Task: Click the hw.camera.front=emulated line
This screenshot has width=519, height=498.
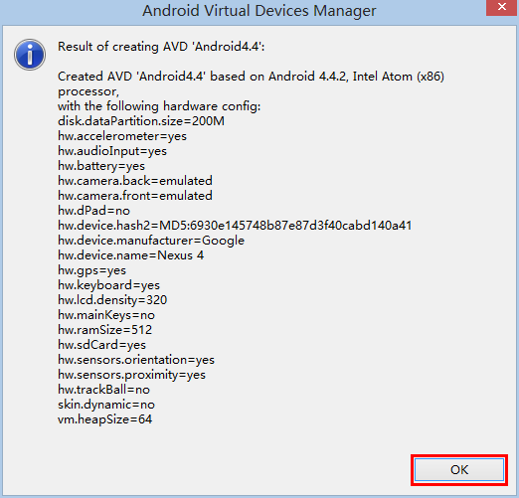Action: tap(135, 196)
